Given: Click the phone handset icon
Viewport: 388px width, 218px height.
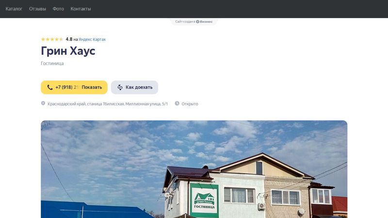Looking at the screenshot, I should [x=50, y=87].
